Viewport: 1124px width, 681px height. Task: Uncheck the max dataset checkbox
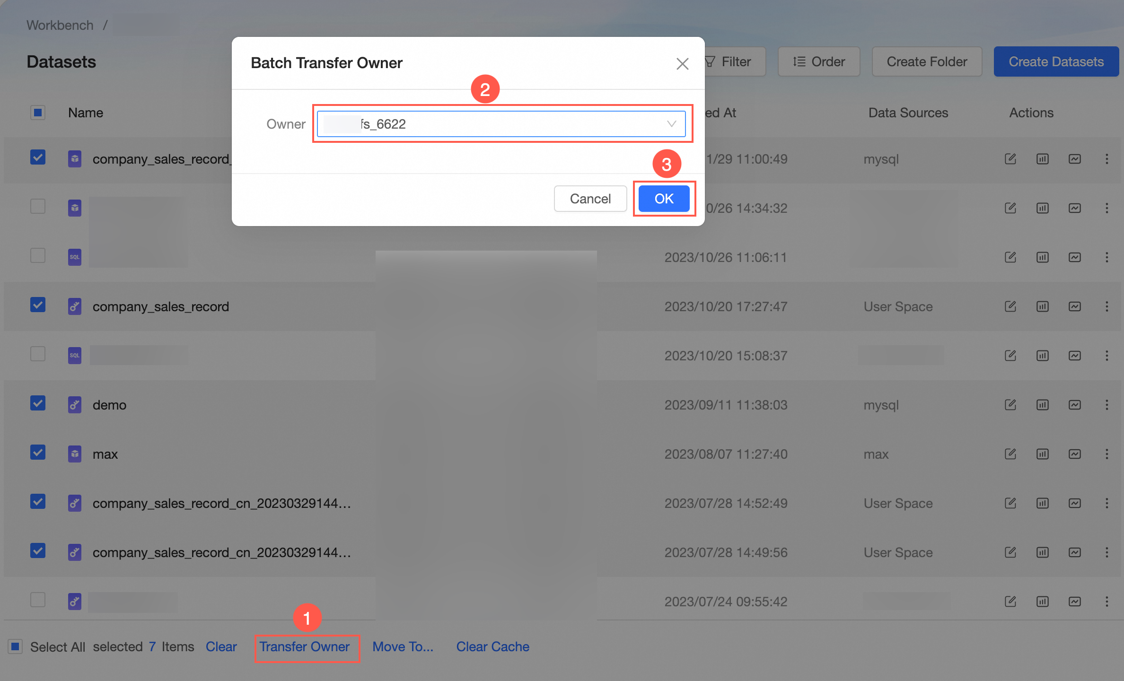(38, 453)
